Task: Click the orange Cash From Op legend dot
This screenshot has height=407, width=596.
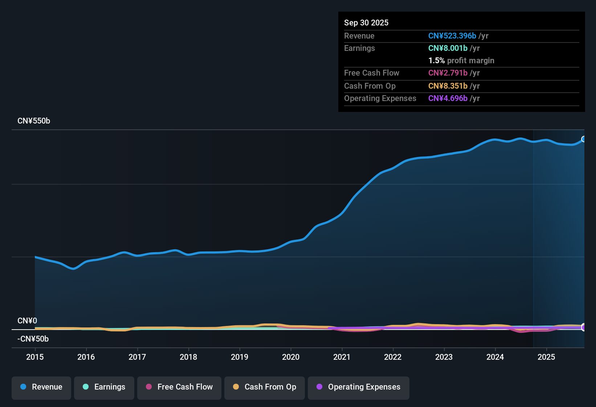Action: pyautogui.click(x=236, y=387)
